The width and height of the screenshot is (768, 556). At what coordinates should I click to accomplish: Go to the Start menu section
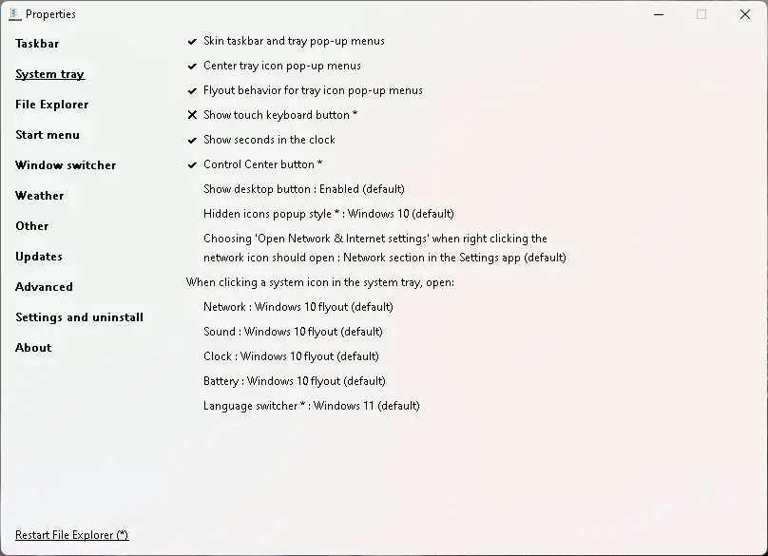[48, 135]
